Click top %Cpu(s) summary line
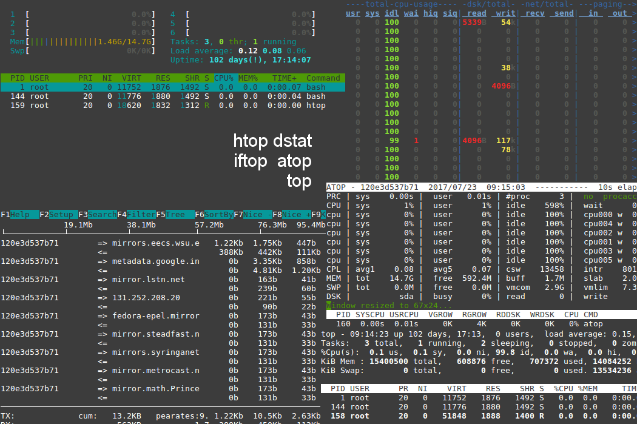 point(479,352)
